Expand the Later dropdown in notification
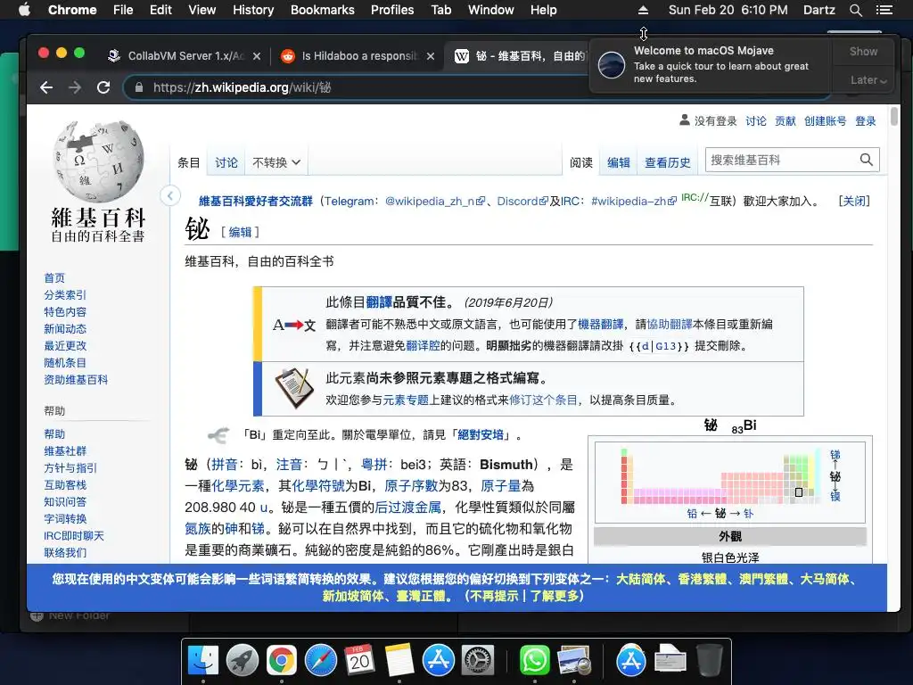Viewport: 913px width, 685px height. 868,79
